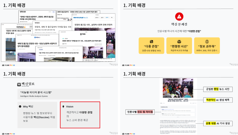Click the scales icon above "편향된 시선"
The image size is (238, 135).
(x=179, y=42)
